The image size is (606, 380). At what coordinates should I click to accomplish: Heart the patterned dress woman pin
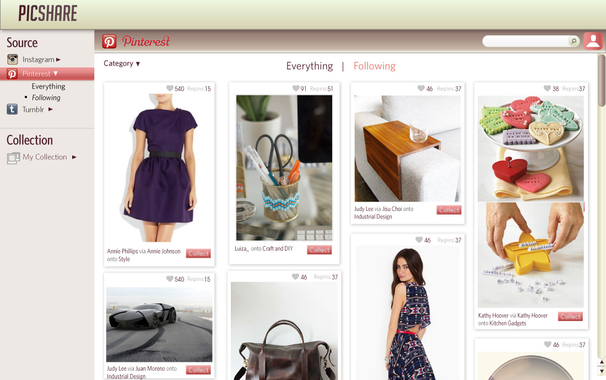tap(419, 240)
